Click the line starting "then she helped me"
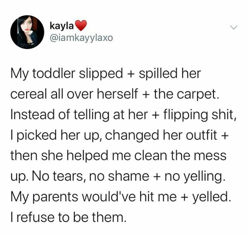 click(119, 155)
